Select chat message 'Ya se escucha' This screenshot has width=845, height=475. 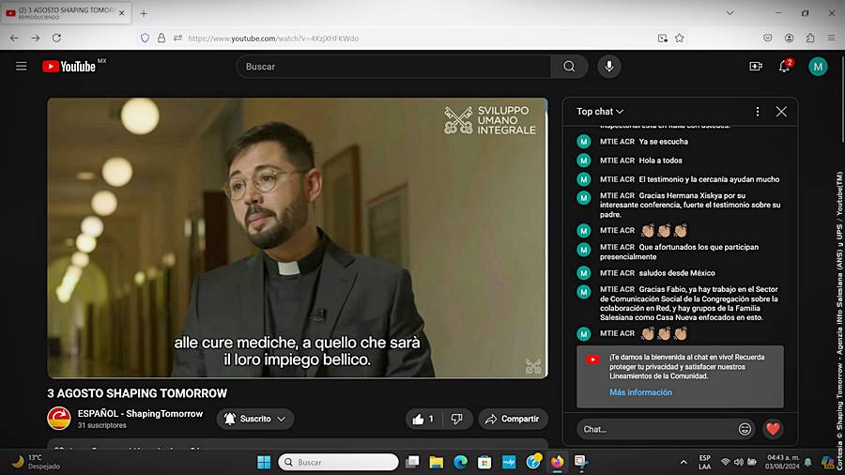click(x=663, y=142)
